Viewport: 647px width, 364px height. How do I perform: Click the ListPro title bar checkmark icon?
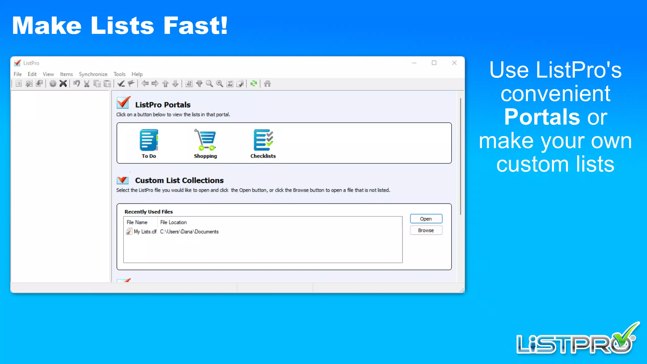(17, 63)
